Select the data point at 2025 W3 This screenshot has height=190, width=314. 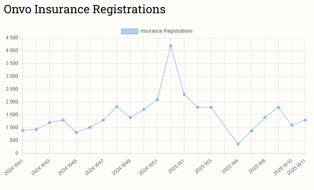(x=211, y=107)
